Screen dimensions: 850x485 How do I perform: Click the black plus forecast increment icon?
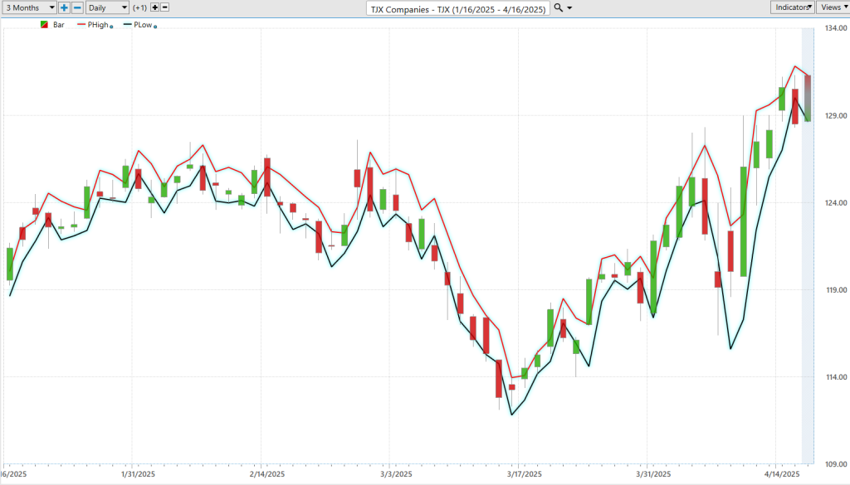pyautogui.click(x=154, y=7)
